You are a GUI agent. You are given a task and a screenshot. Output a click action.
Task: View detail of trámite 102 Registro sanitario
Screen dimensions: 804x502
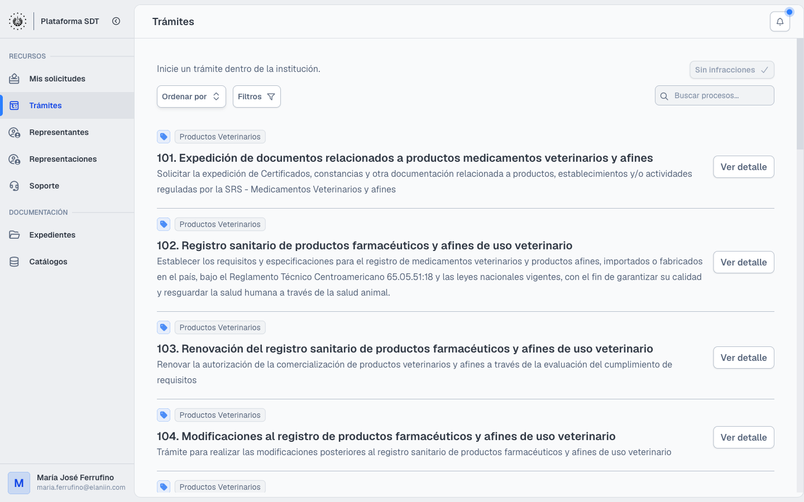point(744,262)
